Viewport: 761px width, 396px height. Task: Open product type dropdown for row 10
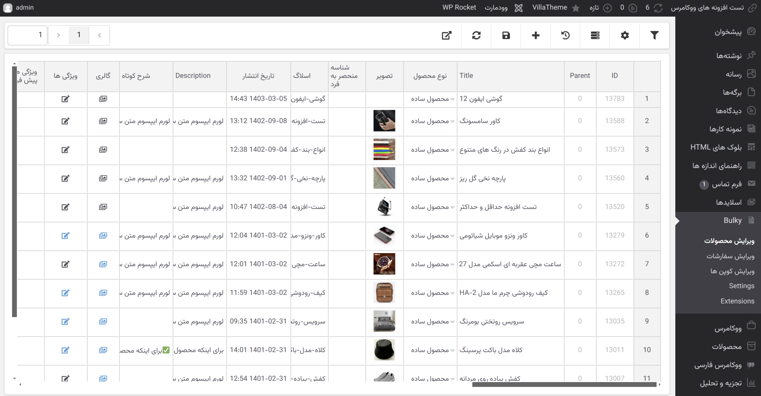tap(452, 351)
